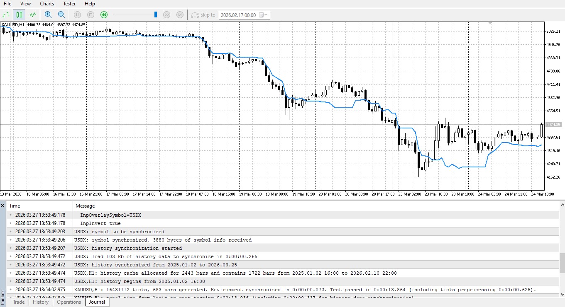Activate the Skip to control
This screenshot has width=565, height=307.
203,15
